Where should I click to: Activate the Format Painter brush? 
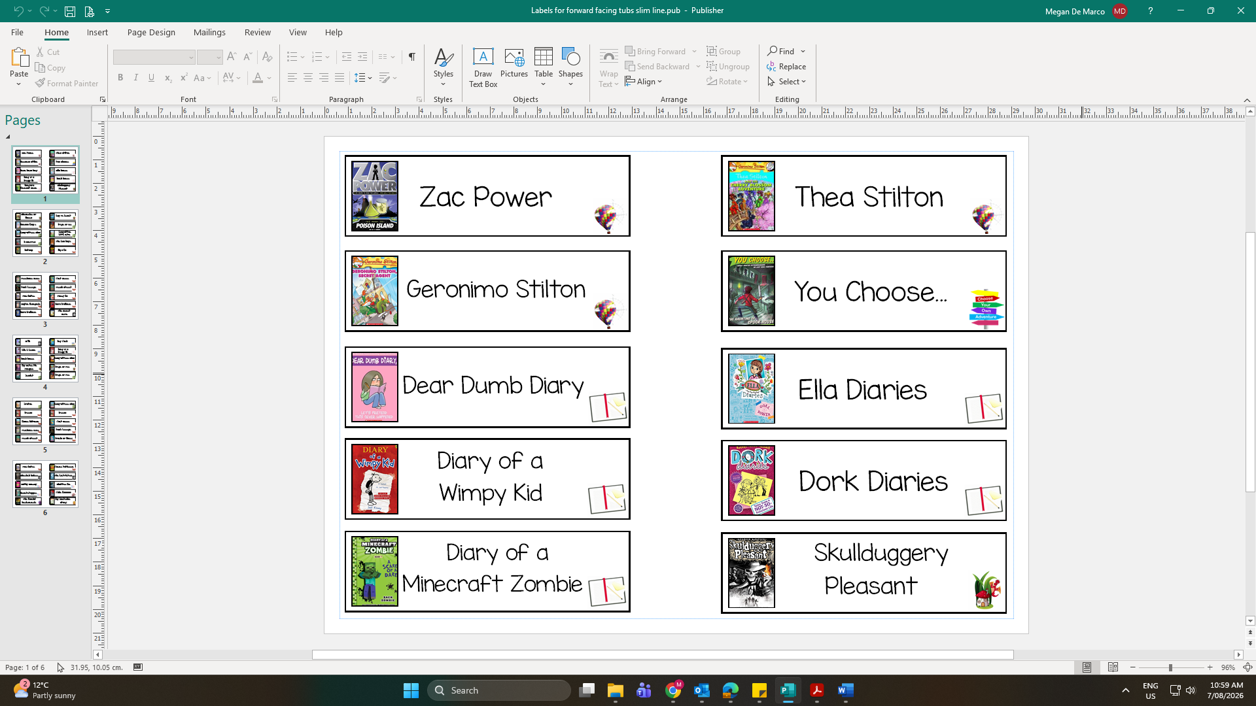coord(67,83)
